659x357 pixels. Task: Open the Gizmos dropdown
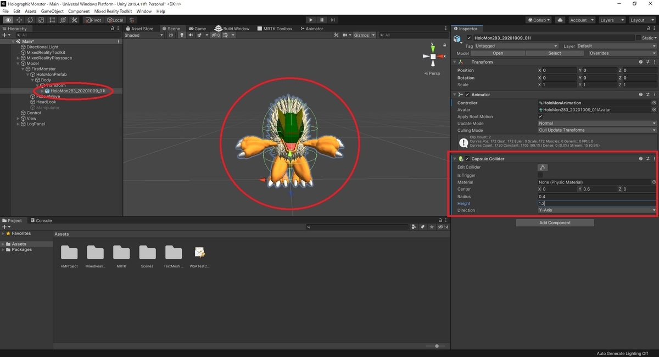click(365, 35)
